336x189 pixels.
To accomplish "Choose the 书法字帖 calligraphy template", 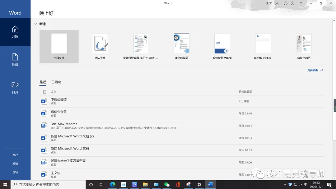I will tap(100, 46).
